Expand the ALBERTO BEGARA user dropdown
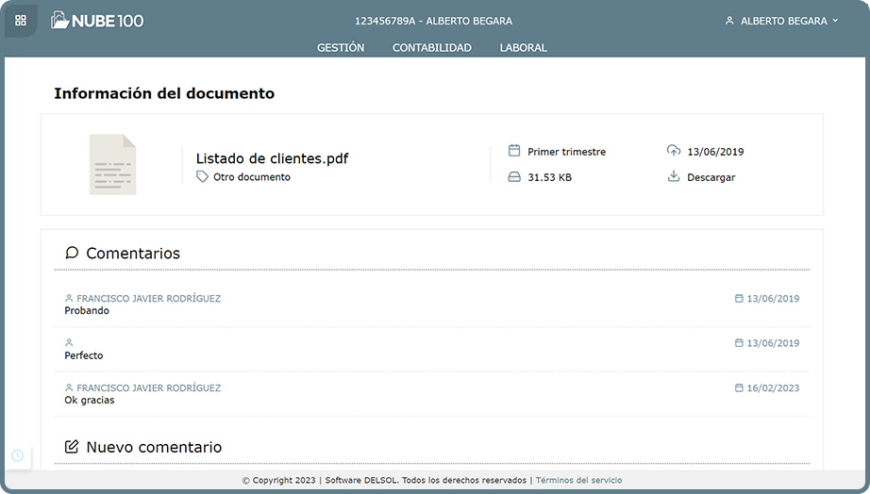This screenshot has width=870, height=494. tap(781, 21)
